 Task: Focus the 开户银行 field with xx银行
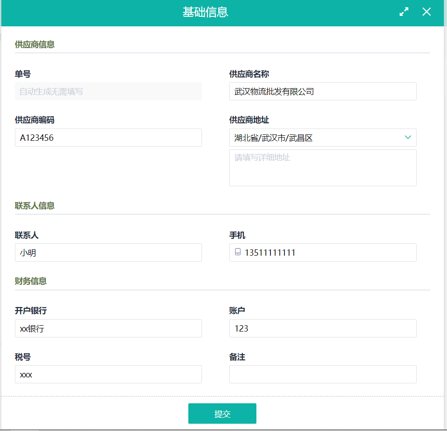pos(108,328)
